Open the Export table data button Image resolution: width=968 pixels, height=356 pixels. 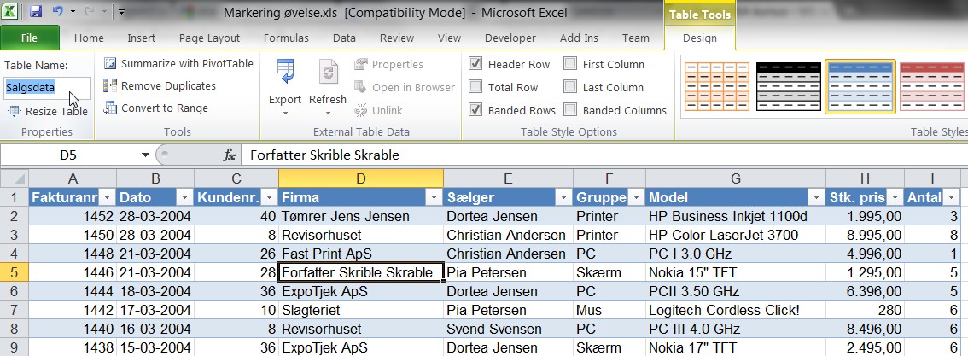285,85
